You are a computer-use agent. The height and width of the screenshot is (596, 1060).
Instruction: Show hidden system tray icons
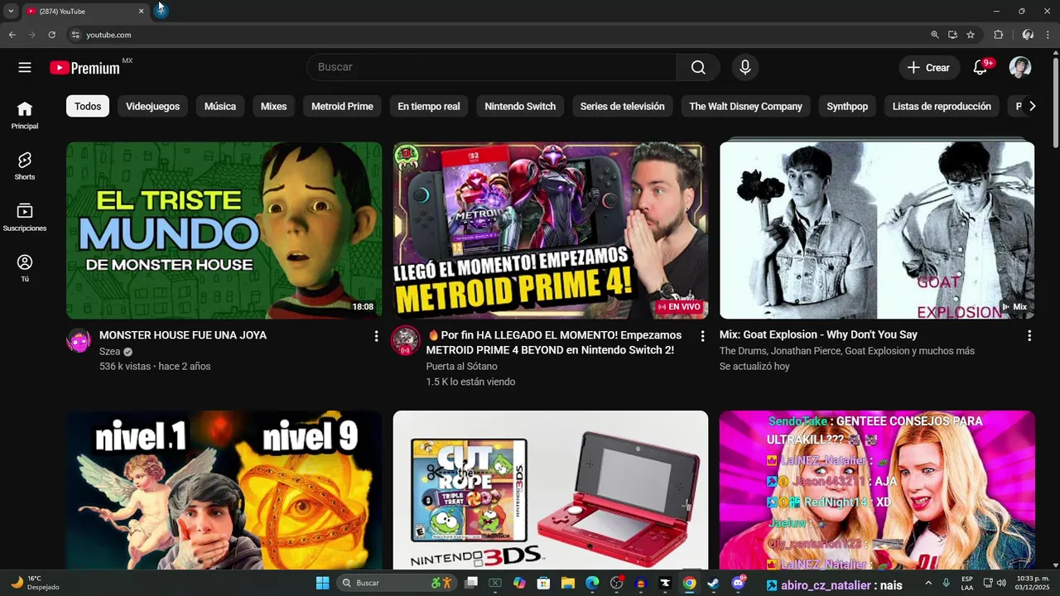927,584
